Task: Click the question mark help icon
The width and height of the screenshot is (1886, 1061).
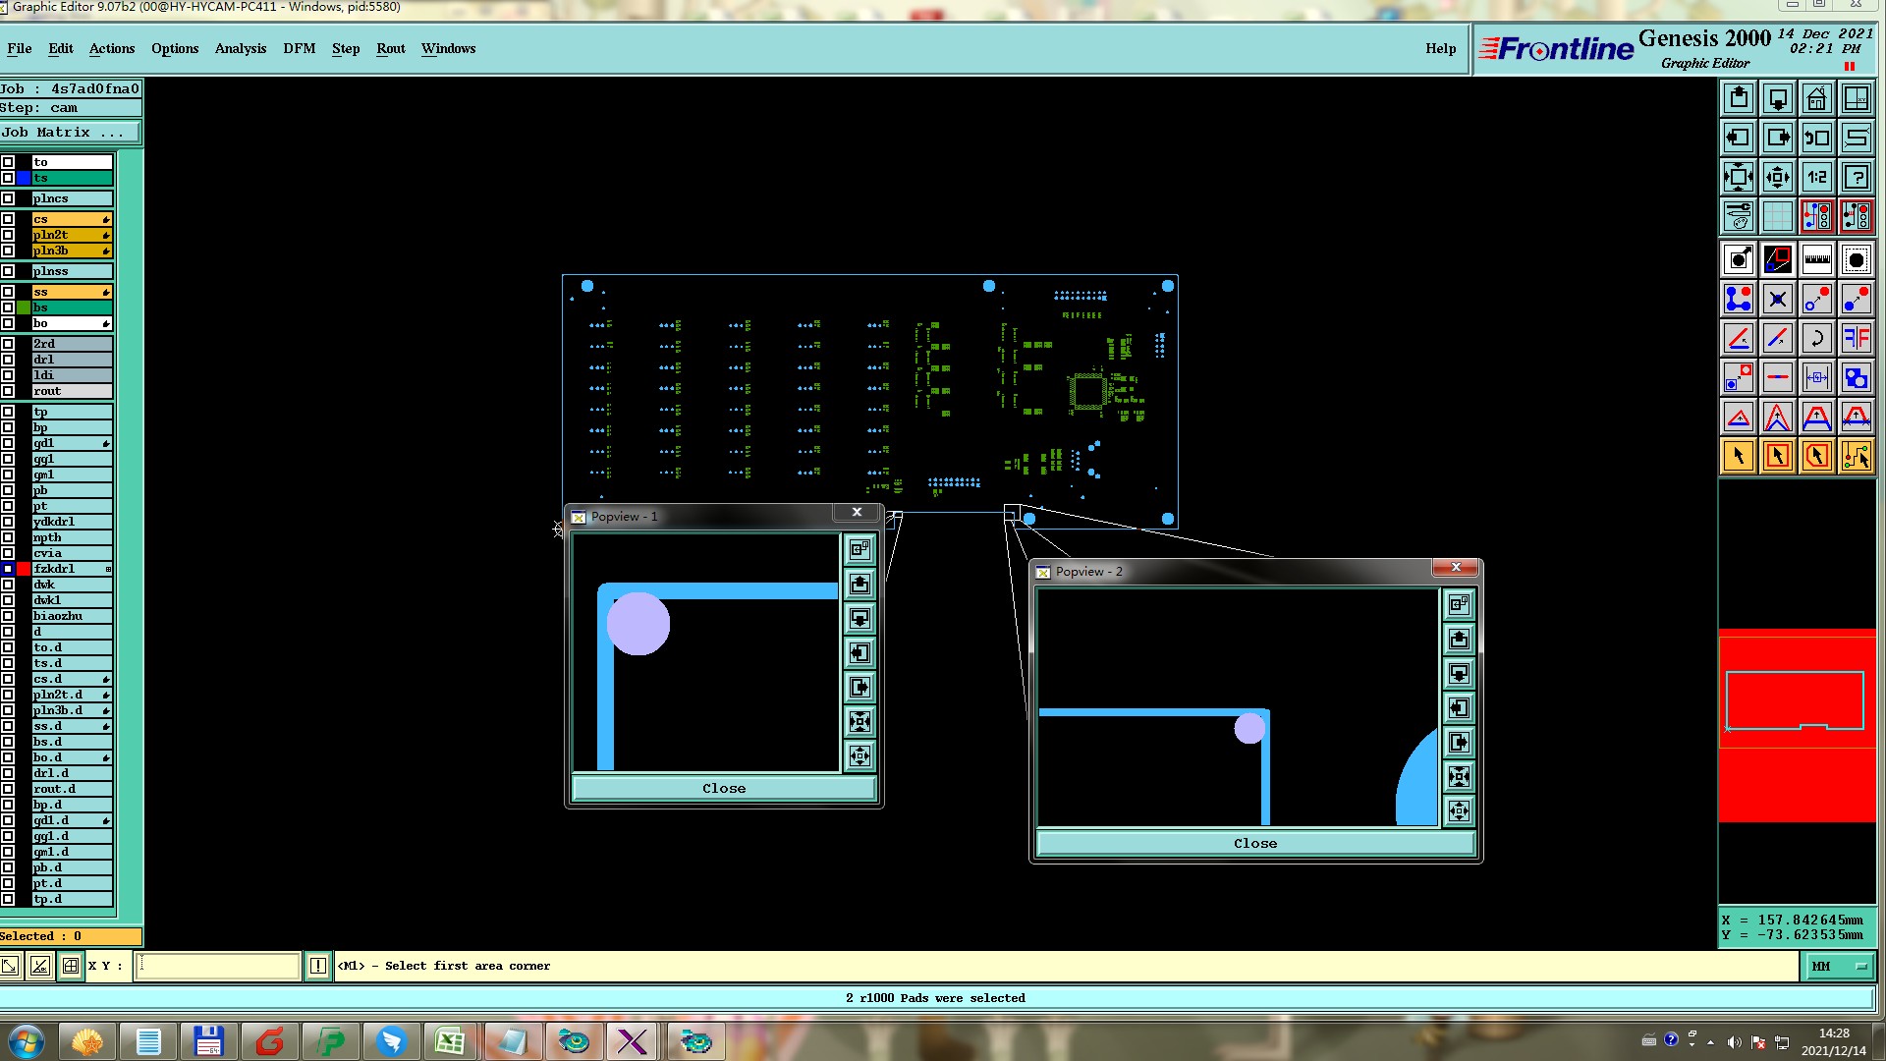Action: coord(1856,177)
